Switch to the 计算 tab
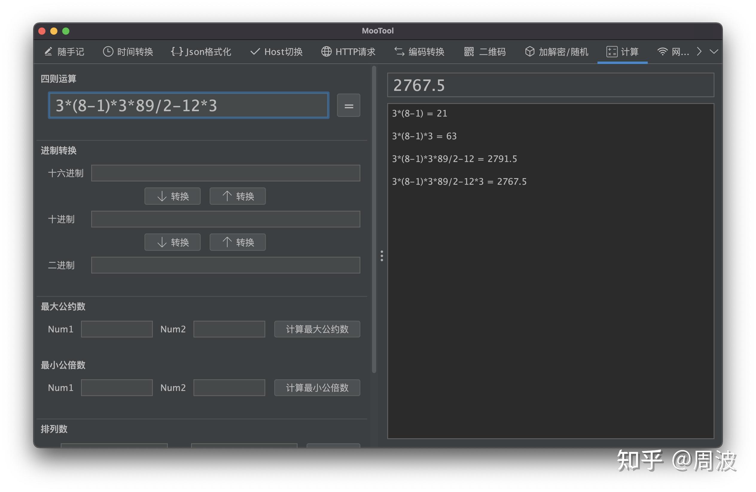The image size is (756, 492). tap(622, 51)
